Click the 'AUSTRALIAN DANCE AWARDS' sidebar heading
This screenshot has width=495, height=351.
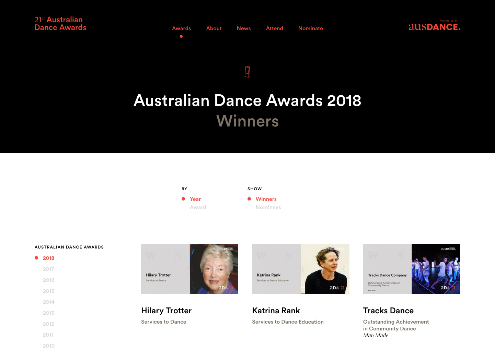69,247
